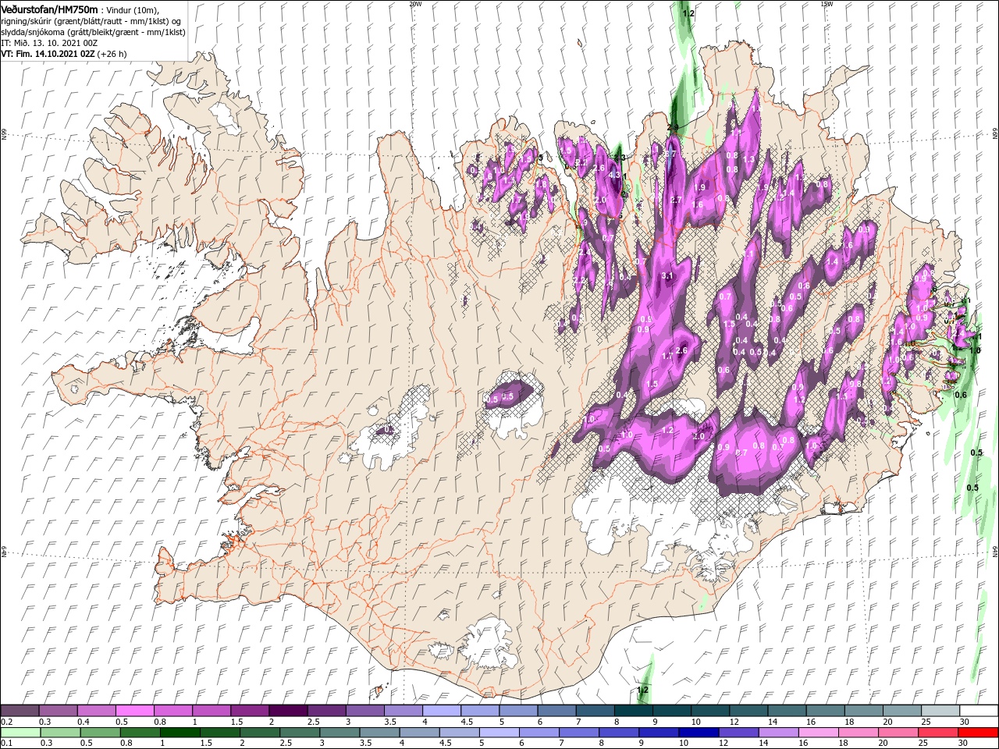The width and height of the screenshot is (999, 749).
Task: Click the '1.2' rain value at the bottom edge
Action: pos(642,690)
